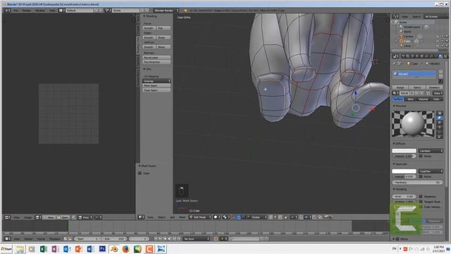Open the 3D viewport Mesh menu

[182, 217]
